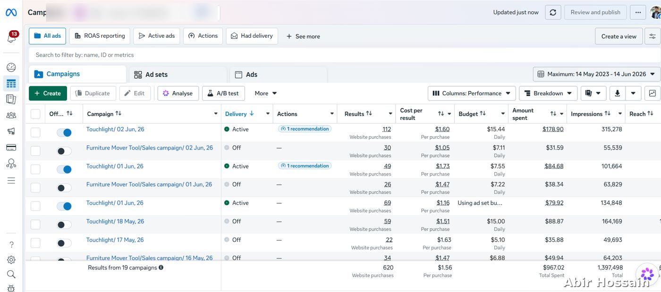Turn on Furniture Mover Tool 02 Jun, 26 toggle
Image resolution: width=661 pixels, height=292 pixels.
click(x=64, y=151)
